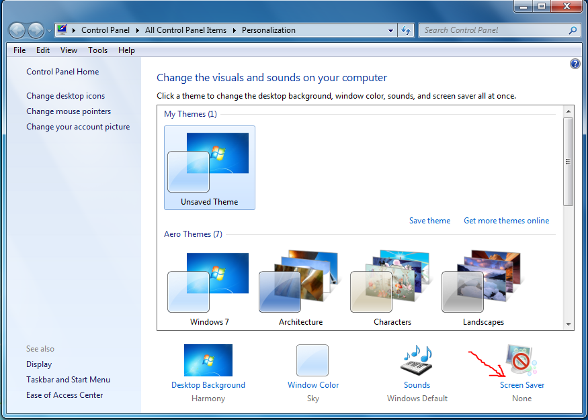The width and height of the screenshot is (588, 420).
Task: Click the Save theme link
Action: tap(429, 221)
